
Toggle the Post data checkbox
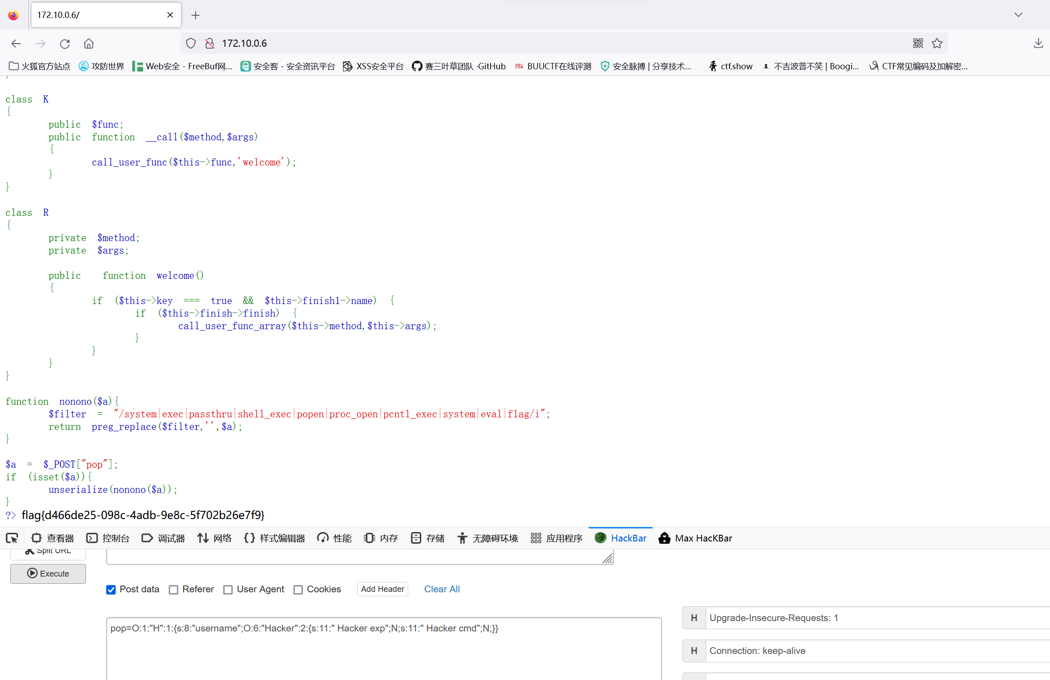[x=111, y=590]
